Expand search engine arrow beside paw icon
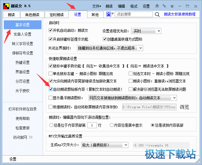The width and height of the screenshot is (202, 165). point(112,14)
